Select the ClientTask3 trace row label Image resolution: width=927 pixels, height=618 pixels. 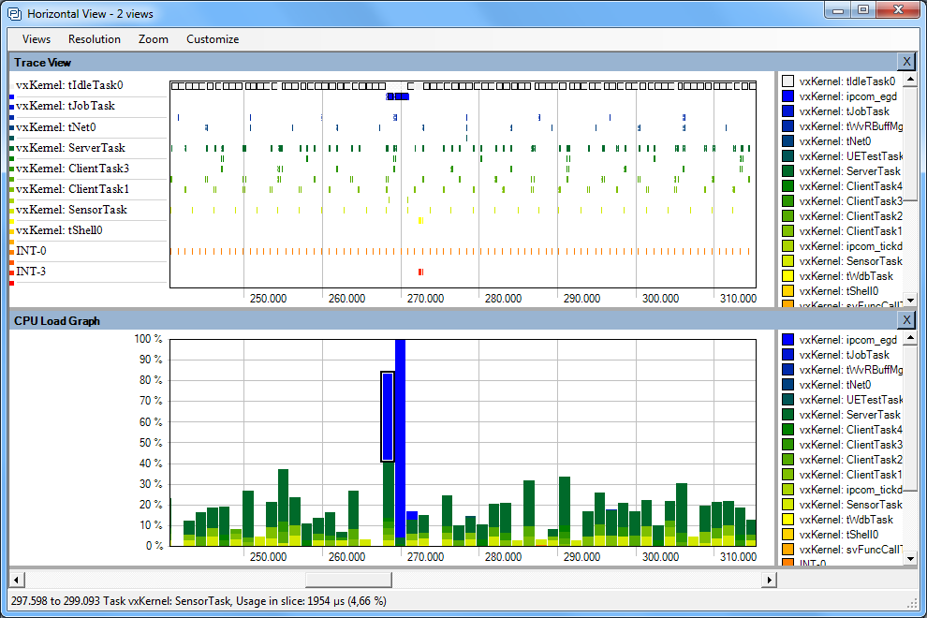point(72,169)
